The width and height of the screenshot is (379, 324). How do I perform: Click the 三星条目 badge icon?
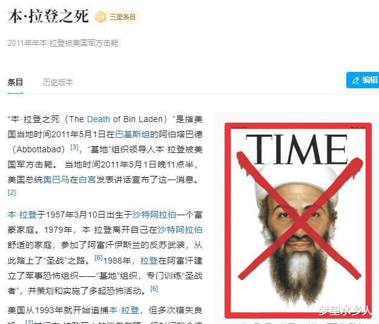click(x=101, y=17)
